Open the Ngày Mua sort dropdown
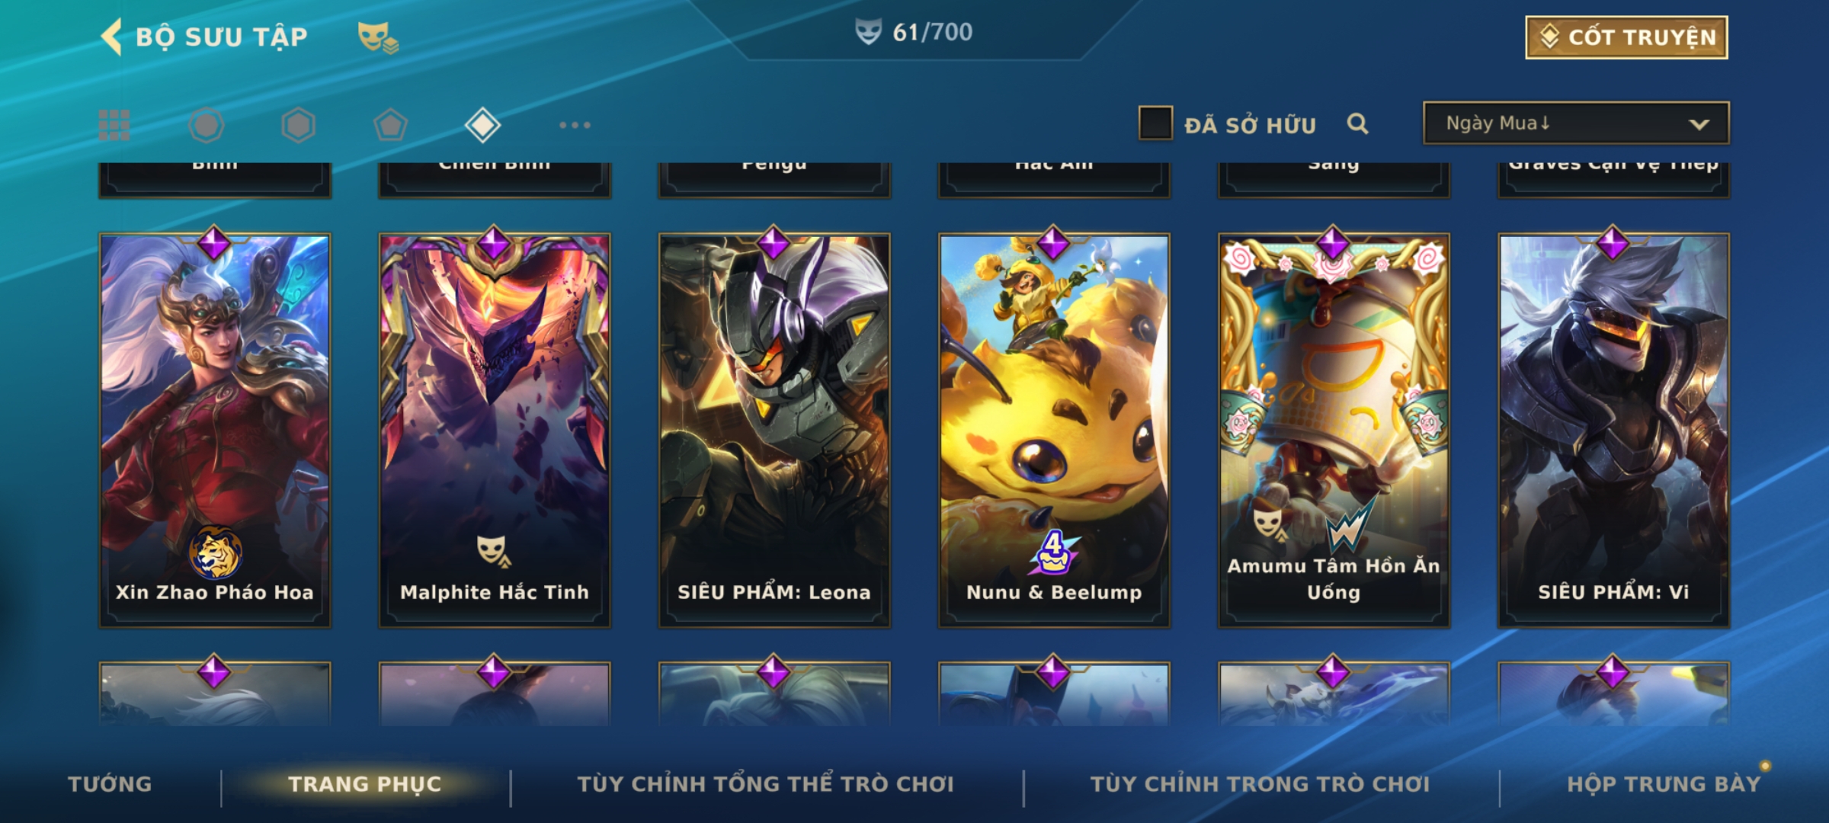 pyautogui.click(x=1576, y=123)
